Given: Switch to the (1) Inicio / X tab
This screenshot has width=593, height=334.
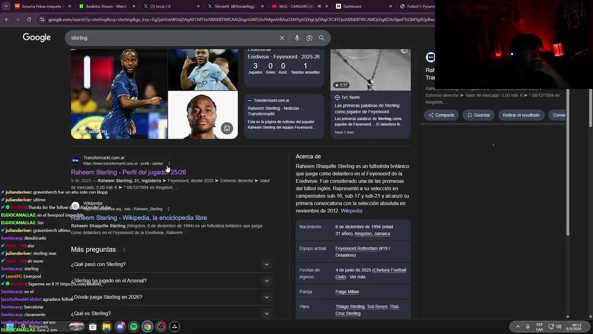Looking at the screenshot, I should 170,6.
